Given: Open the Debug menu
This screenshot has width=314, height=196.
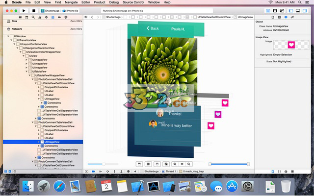Looking at the screenshot, I should pyautogui.click(x=114, y=2).
